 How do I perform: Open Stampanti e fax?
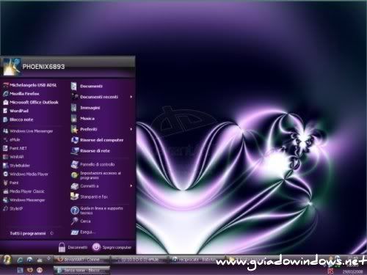point(90,197)
